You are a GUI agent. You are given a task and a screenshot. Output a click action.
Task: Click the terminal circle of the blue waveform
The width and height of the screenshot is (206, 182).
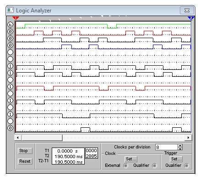[10, 45]
